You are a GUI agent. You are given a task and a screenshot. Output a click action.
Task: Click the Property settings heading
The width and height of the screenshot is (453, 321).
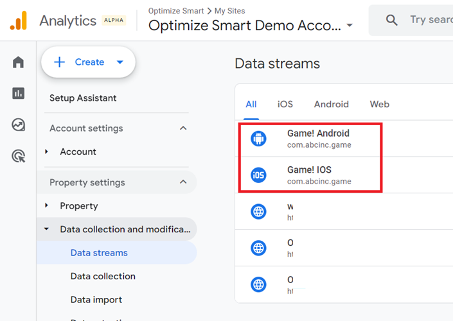pos(87,182)
